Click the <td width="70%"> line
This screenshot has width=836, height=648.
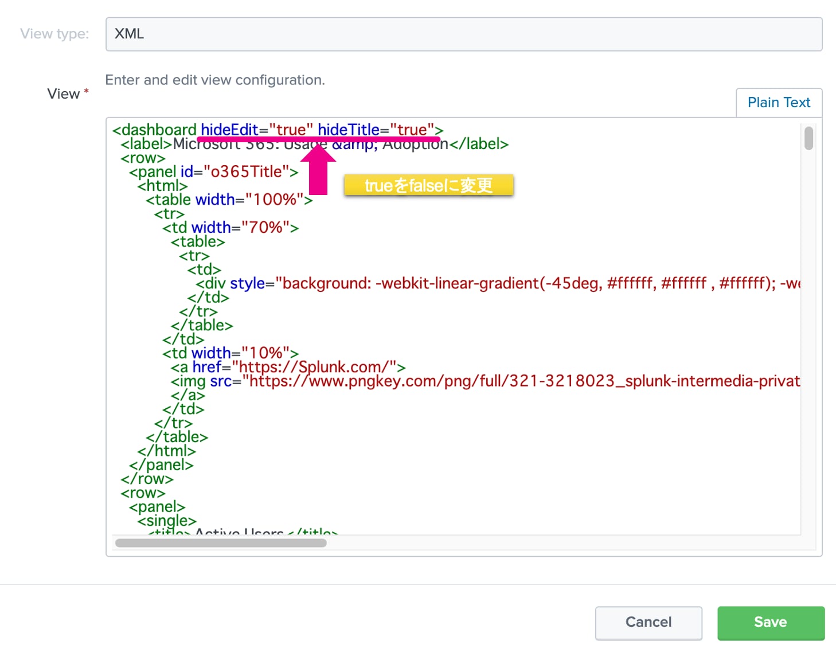pos(231,228)
